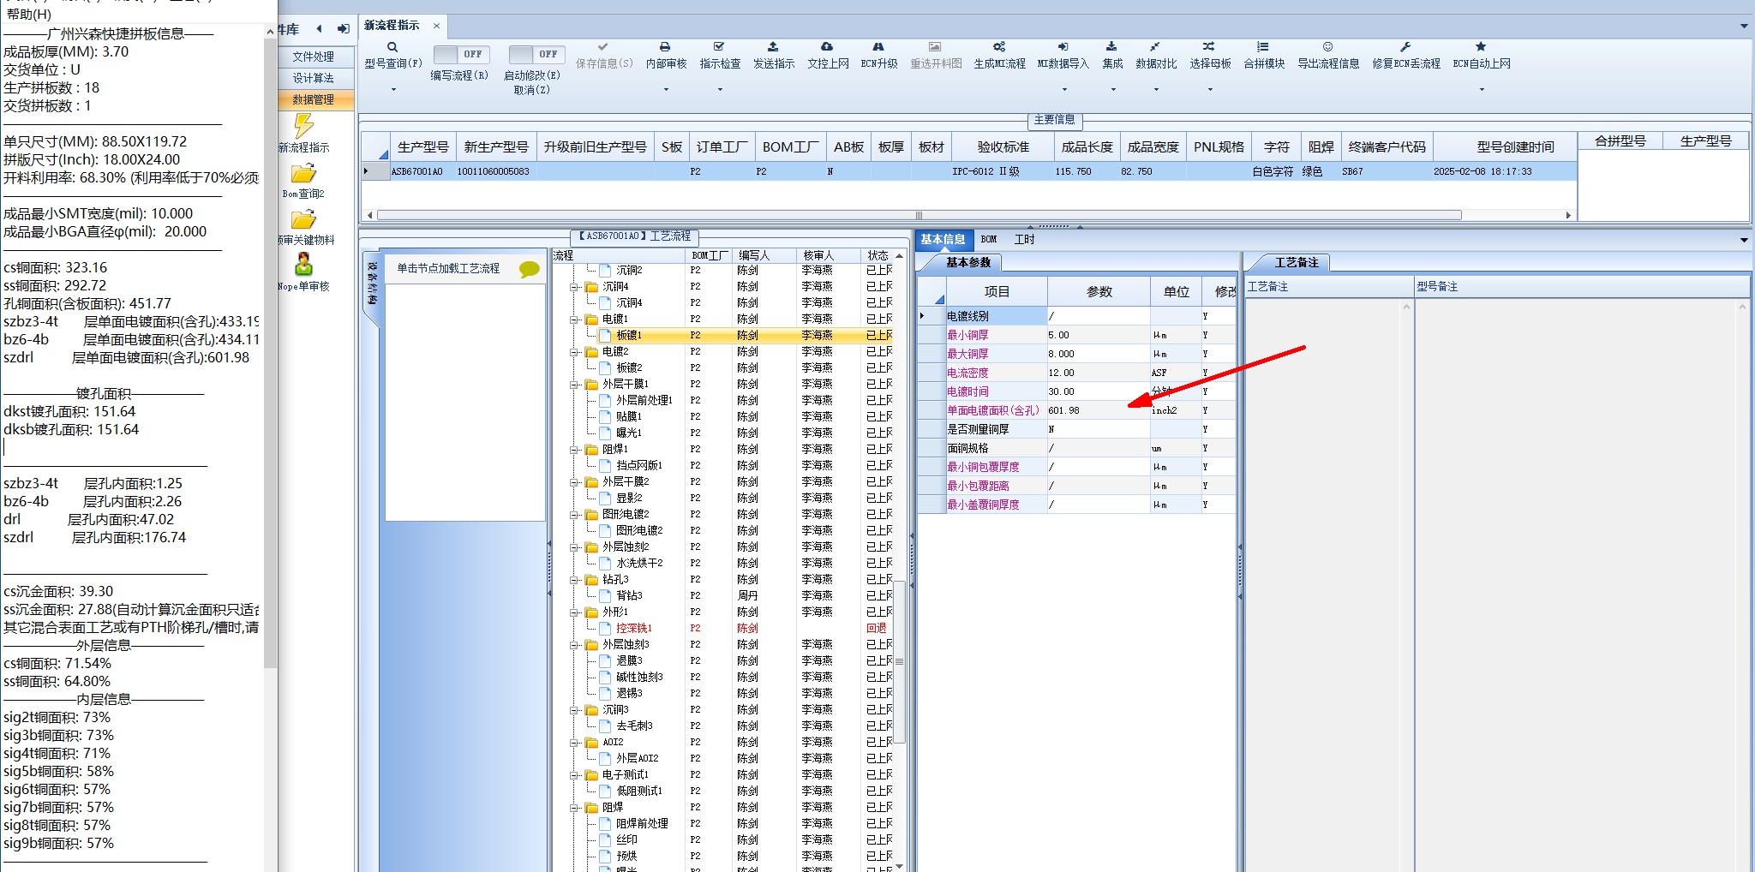Click the left text panel scrollbar
Screen dimensions: 1755x872
click(271, 351)
